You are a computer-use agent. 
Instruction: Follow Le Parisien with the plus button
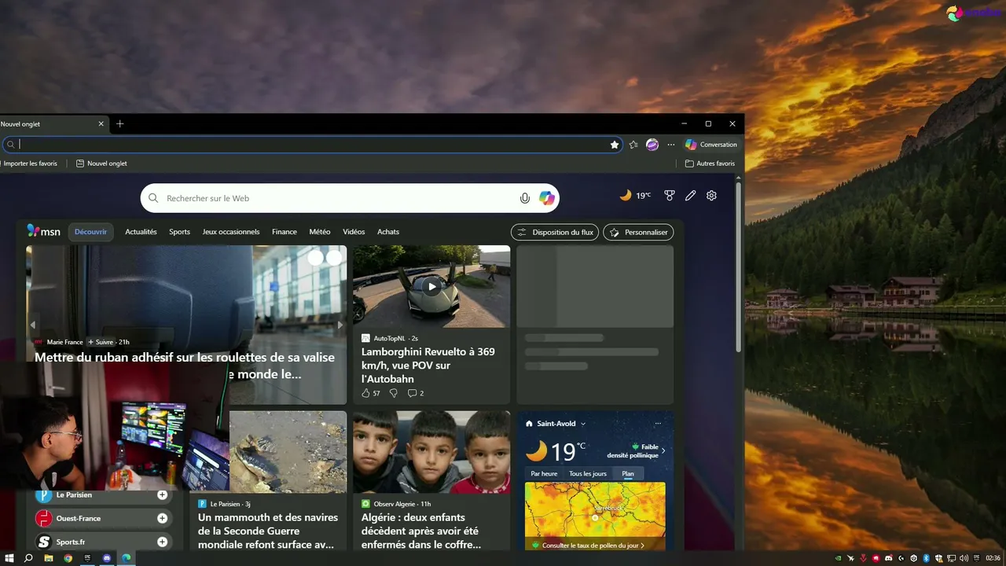162,494
